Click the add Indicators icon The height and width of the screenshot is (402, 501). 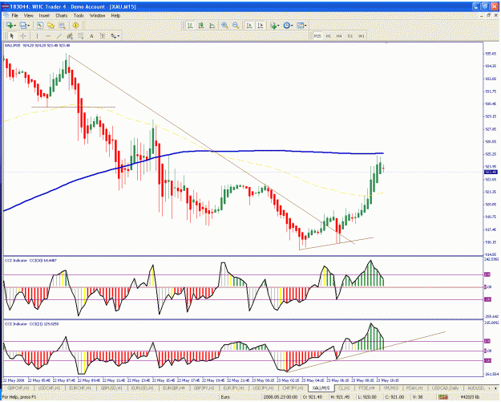click(273, 25)
